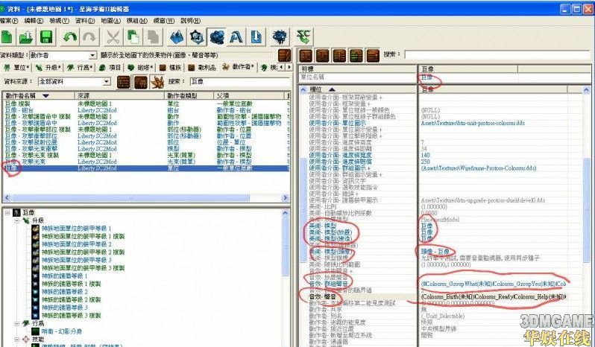Click the 動作者類型 column header
The width and height of the screenshot is (595, 347).
pos(189,95)
